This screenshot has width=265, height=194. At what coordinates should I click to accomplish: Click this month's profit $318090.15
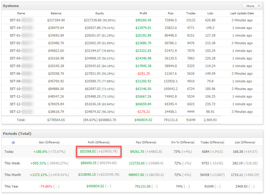87,174
